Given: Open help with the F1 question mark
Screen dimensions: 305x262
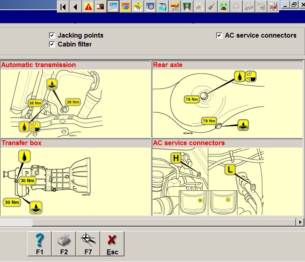Looking at the screenshot, I should 40,243.
